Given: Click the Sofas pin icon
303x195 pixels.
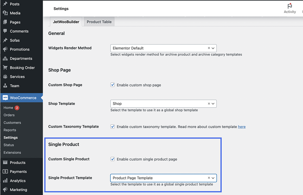Looking at the screenshot, I should (x=5, y=40).
